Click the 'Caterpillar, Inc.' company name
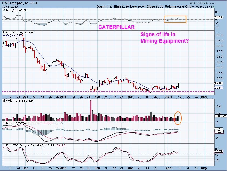 point(19,3)
